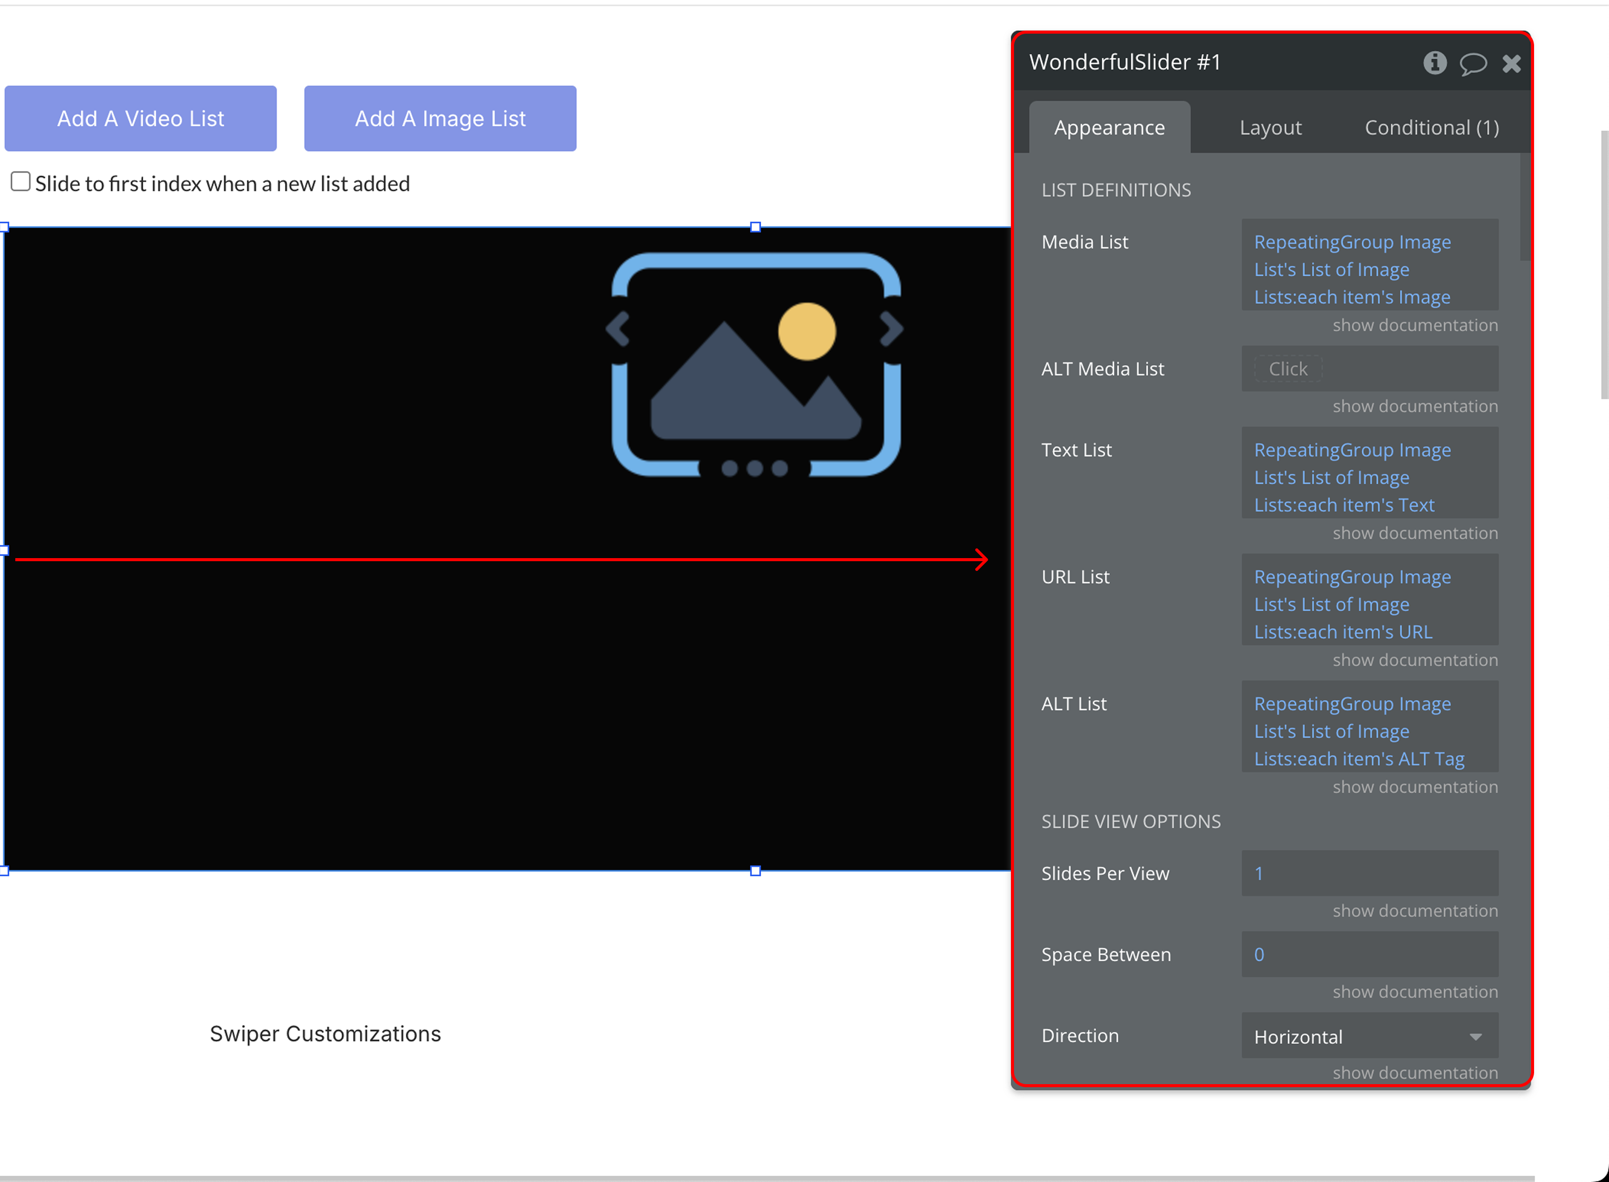Switch to the Layout tab
Image resolution: width=1609 pixels, height=1182 pixels.
(1270, 128)
